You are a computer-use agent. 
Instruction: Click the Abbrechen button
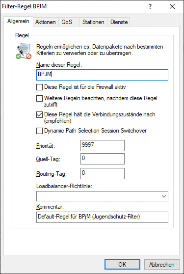(162, 264)
